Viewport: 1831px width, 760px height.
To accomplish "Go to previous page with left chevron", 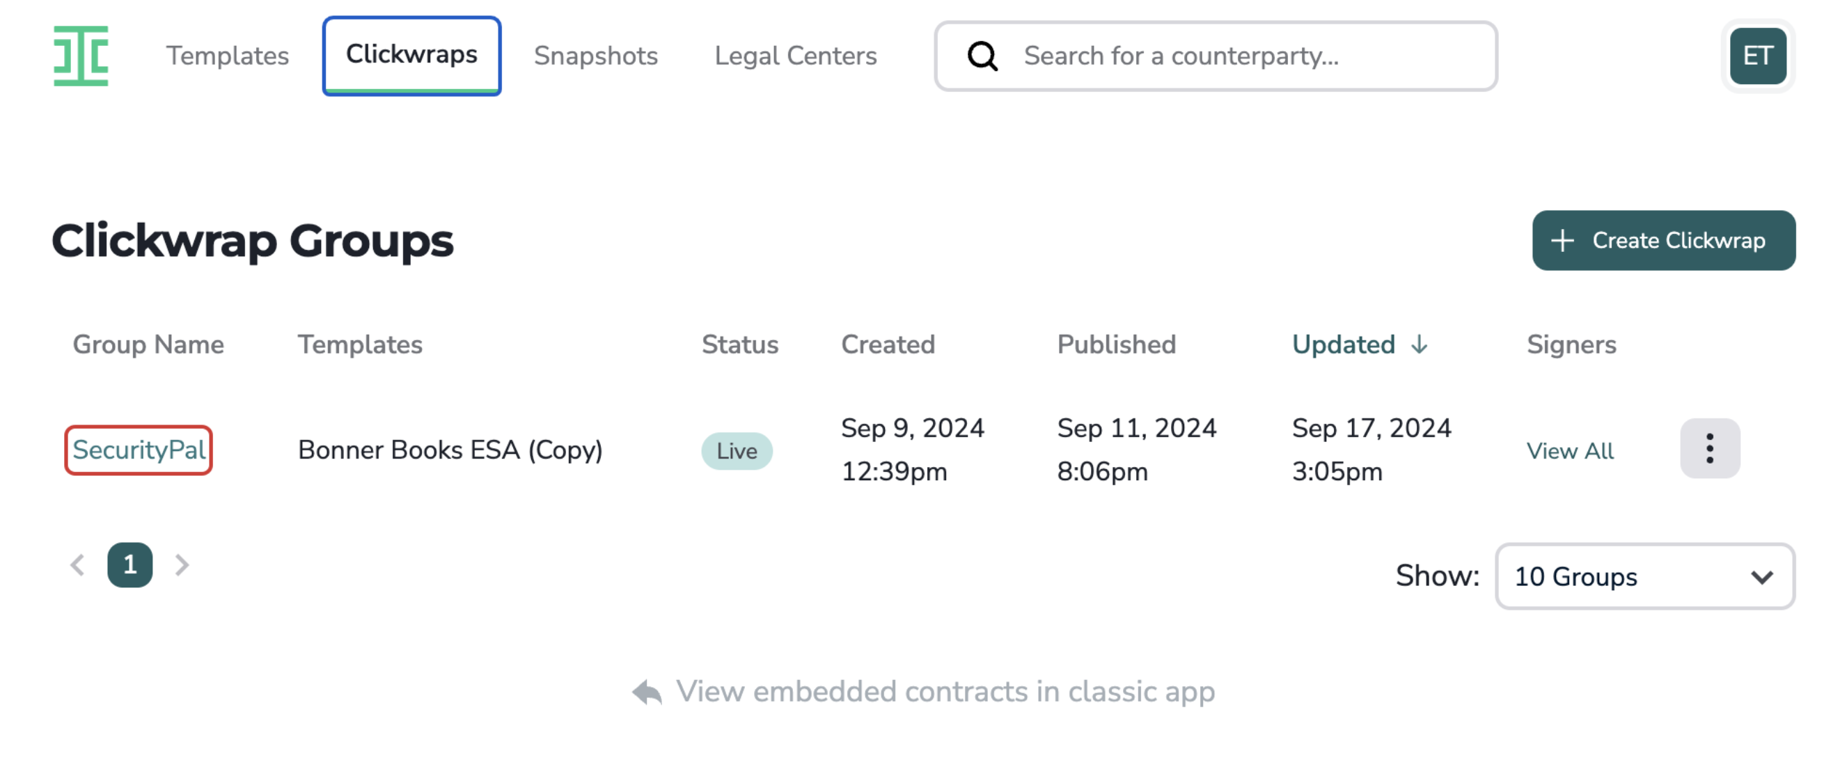I will pyautogui.click(x=77, y=565).
